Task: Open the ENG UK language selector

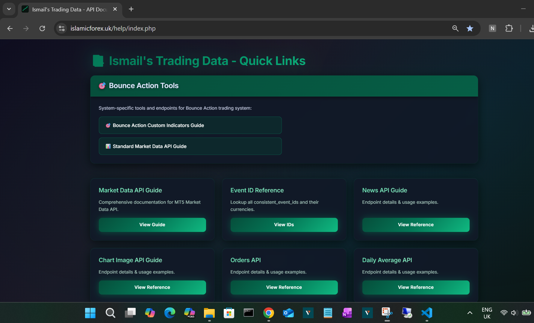Action: tap(487, 313)
